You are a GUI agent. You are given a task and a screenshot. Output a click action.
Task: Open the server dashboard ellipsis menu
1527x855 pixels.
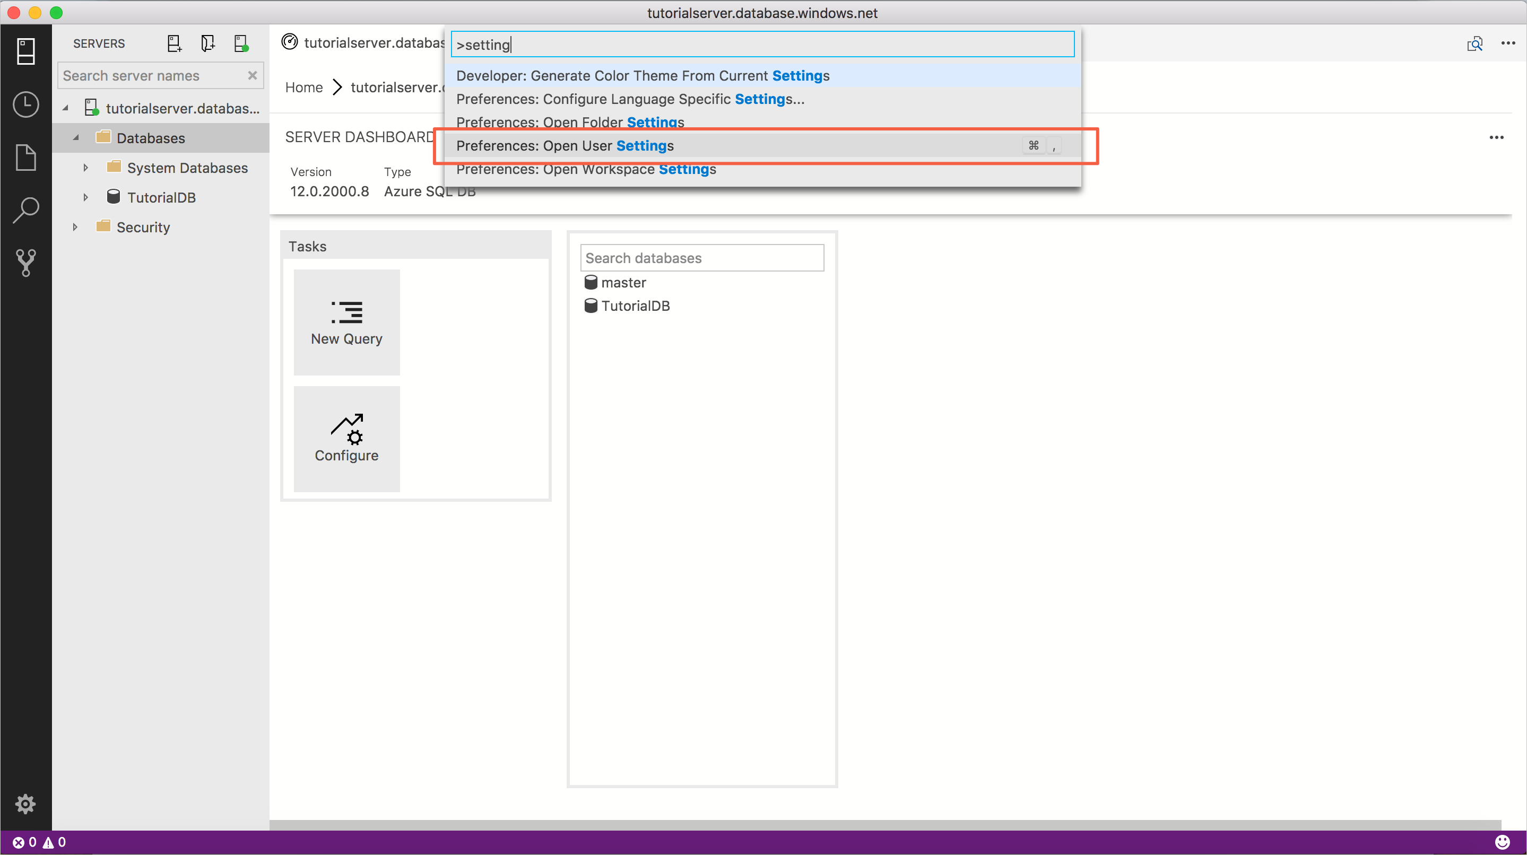click(1496, 137)
